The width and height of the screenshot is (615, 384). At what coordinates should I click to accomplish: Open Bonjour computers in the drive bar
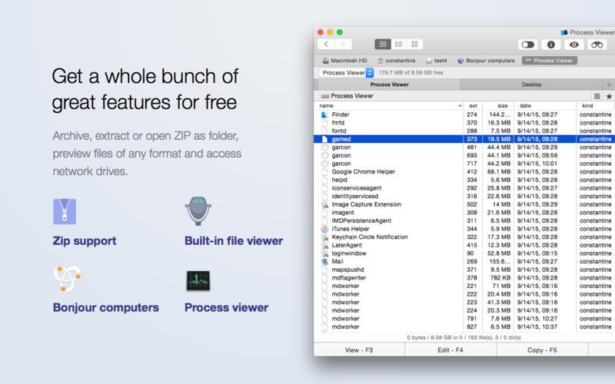point(486,61)
